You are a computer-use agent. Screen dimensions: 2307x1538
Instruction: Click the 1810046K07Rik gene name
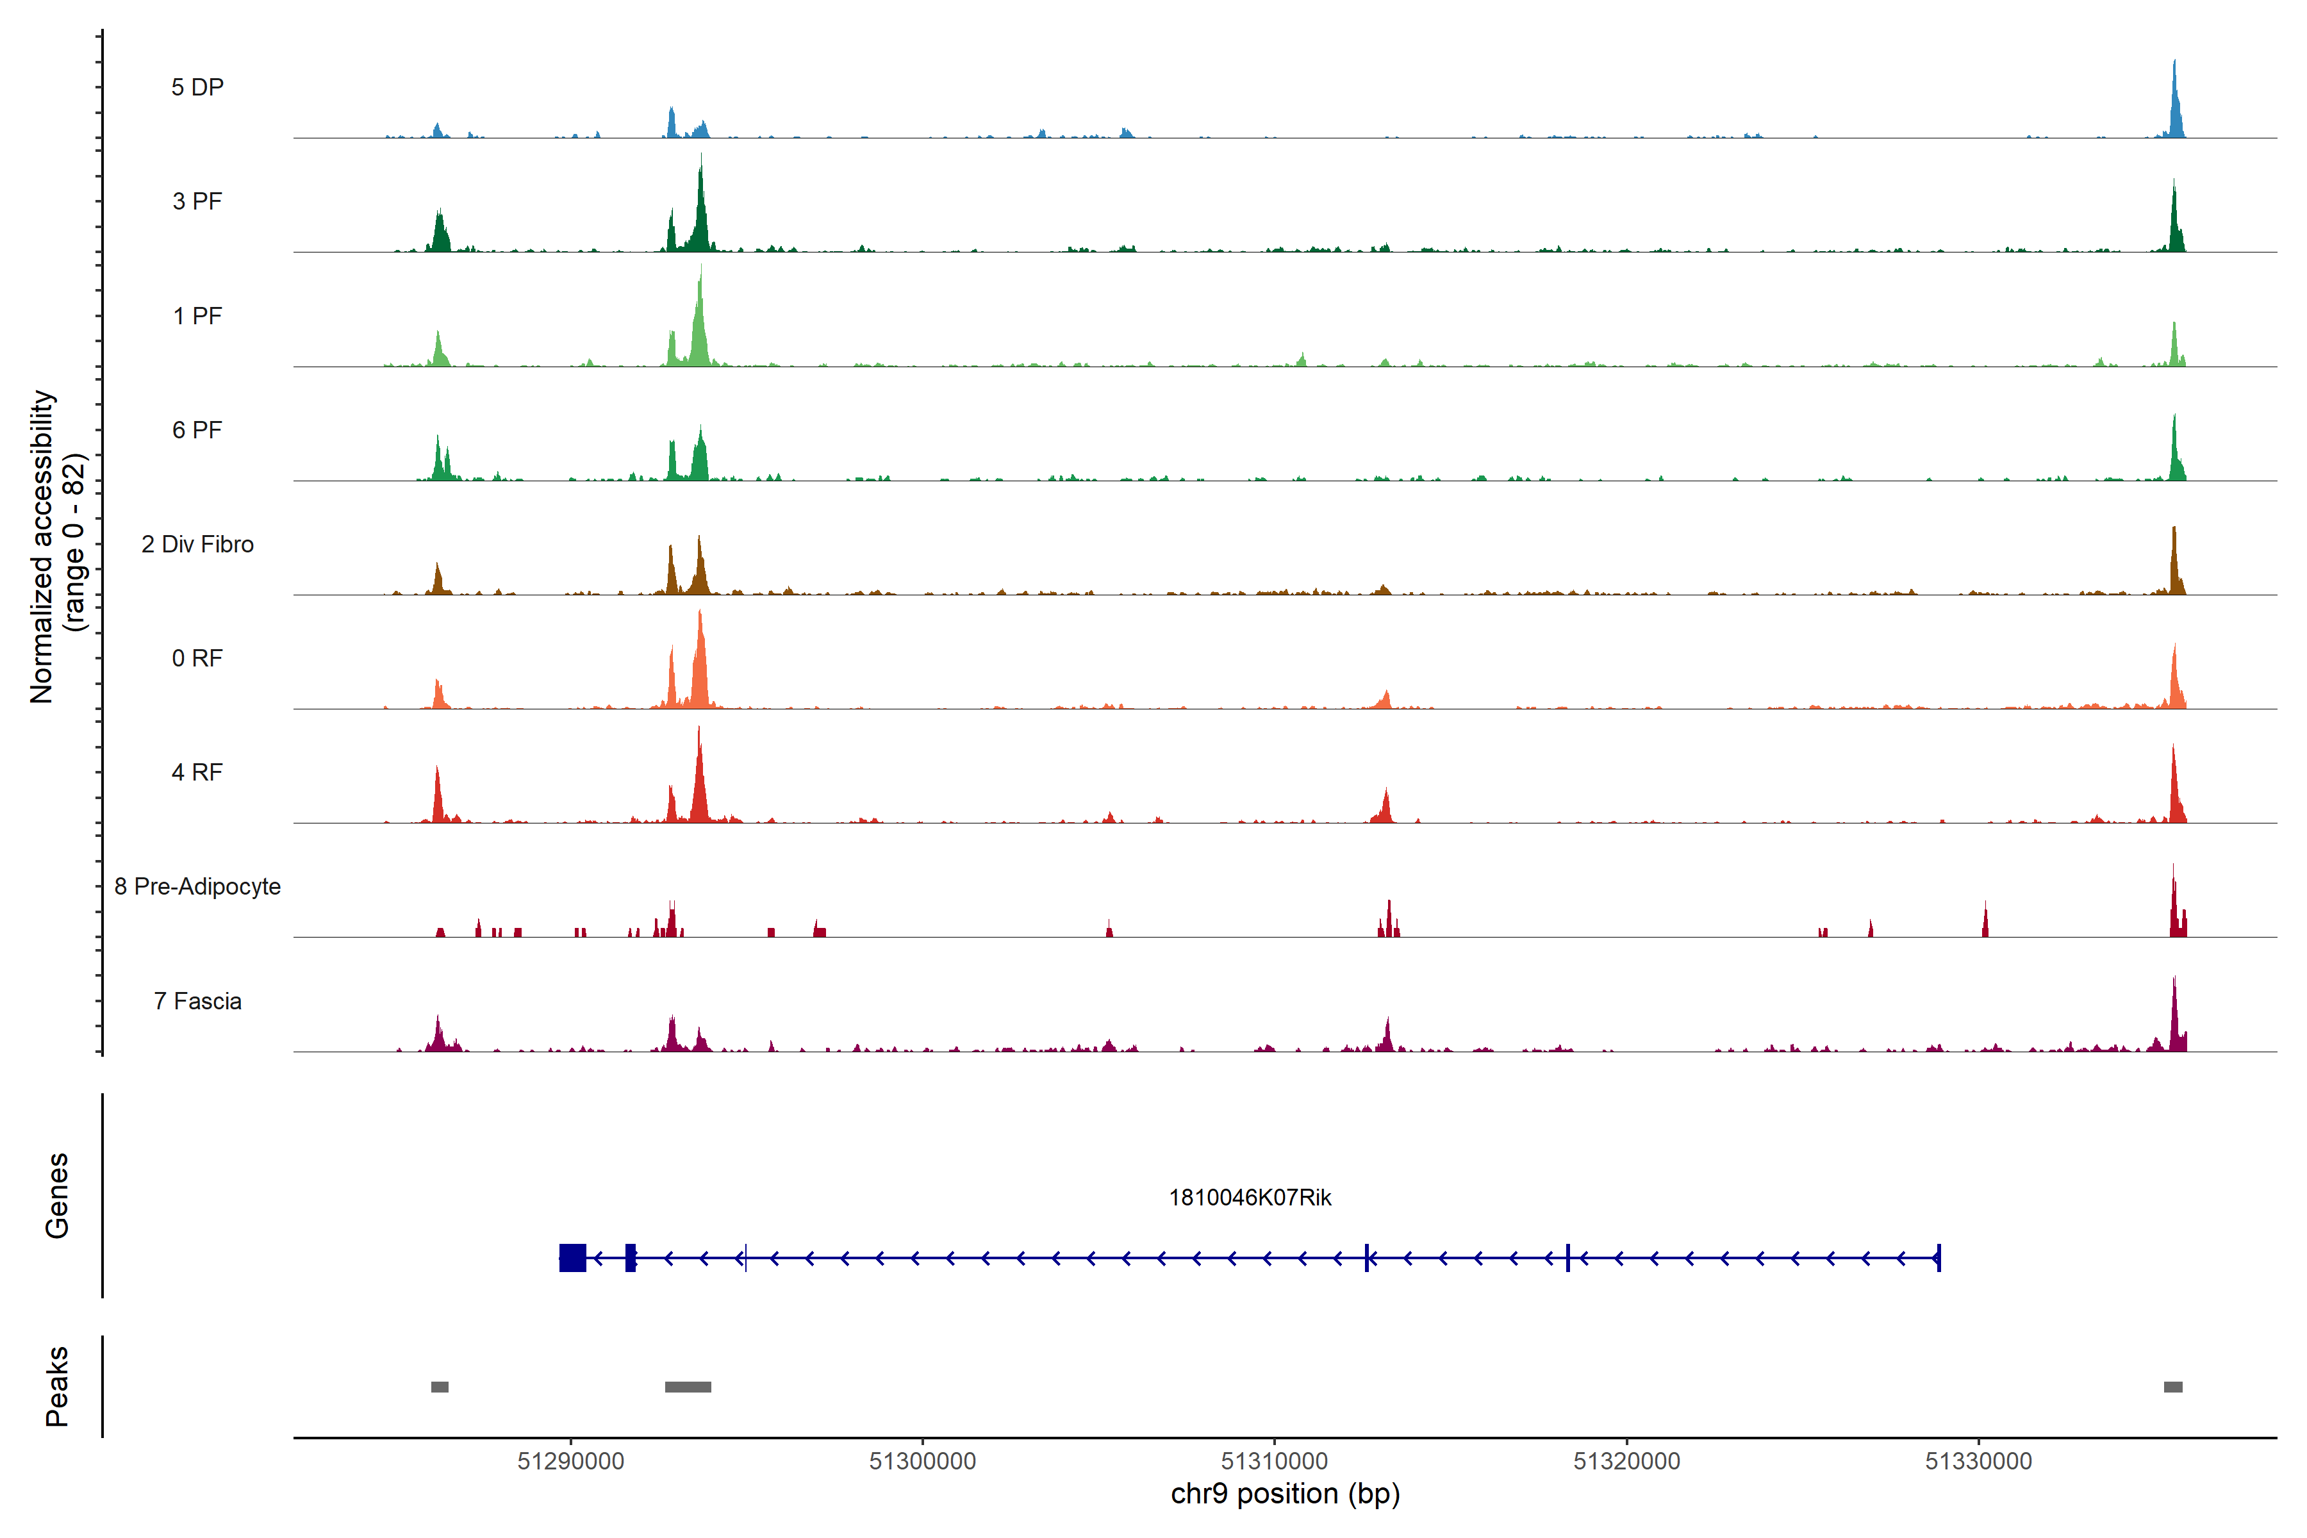click(x=1250, y=1198)
